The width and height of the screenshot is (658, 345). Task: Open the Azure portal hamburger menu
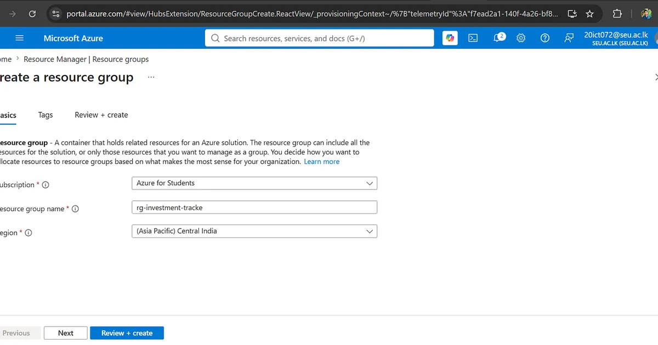(x=20, y=38)
